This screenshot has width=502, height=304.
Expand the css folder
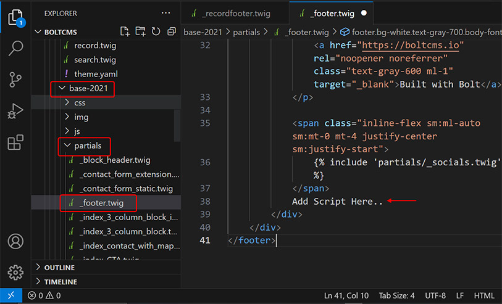pyautogui.click(x=67, y=102)
